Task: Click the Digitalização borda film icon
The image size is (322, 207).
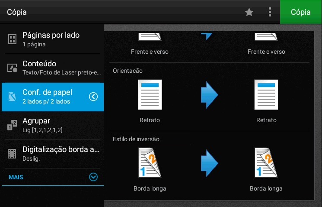Action: click(12, 153)
